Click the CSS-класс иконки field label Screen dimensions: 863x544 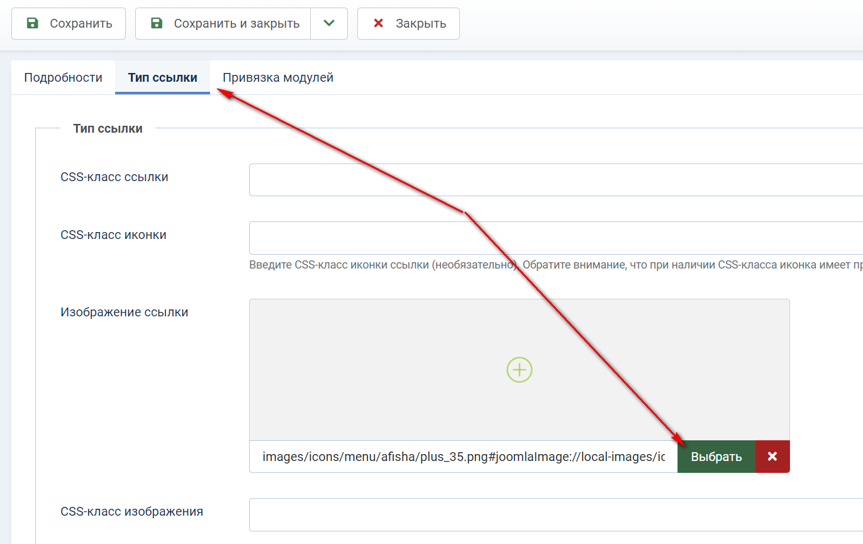(113, 235)
